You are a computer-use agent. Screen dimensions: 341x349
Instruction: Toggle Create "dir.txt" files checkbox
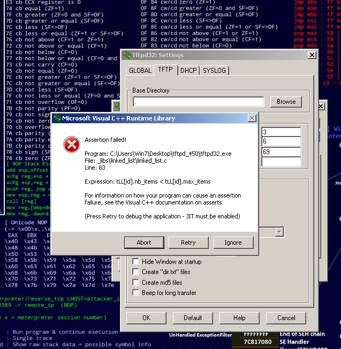[135, 272]
